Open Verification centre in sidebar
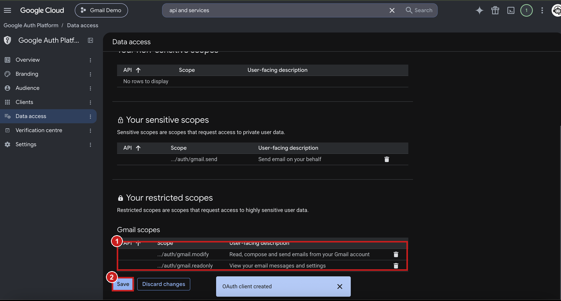This screenshot has width=561, height=301. click(x=39, y=130)
